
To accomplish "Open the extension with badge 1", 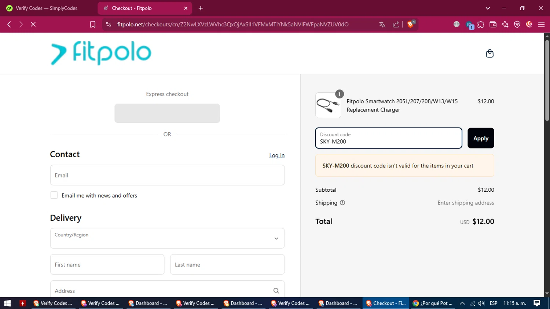I will pos(470,25).
